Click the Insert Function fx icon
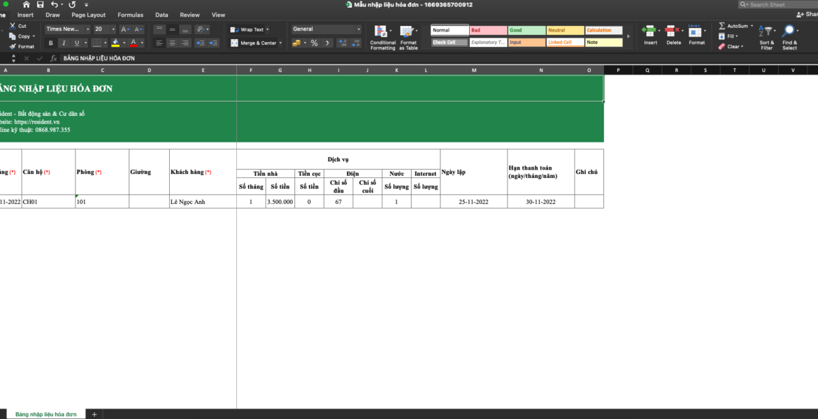Image resolution: width=818 pixels, height=419 pixels. (x=54, y=59)
